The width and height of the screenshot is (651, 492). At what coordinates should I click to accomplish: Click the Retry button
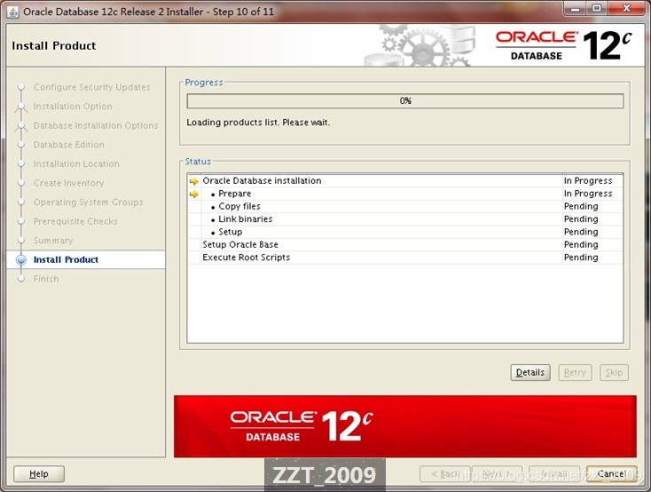575,372
